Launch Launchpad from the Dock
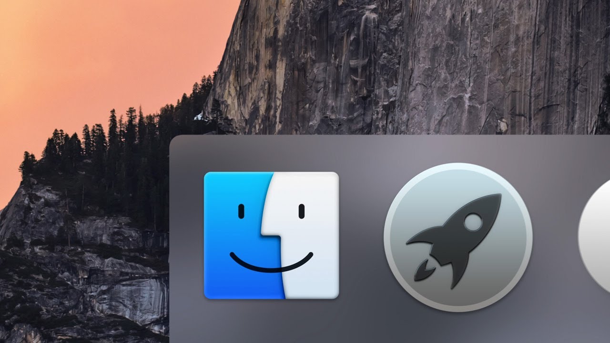This screenshot has width=610, height=343. 457,237
